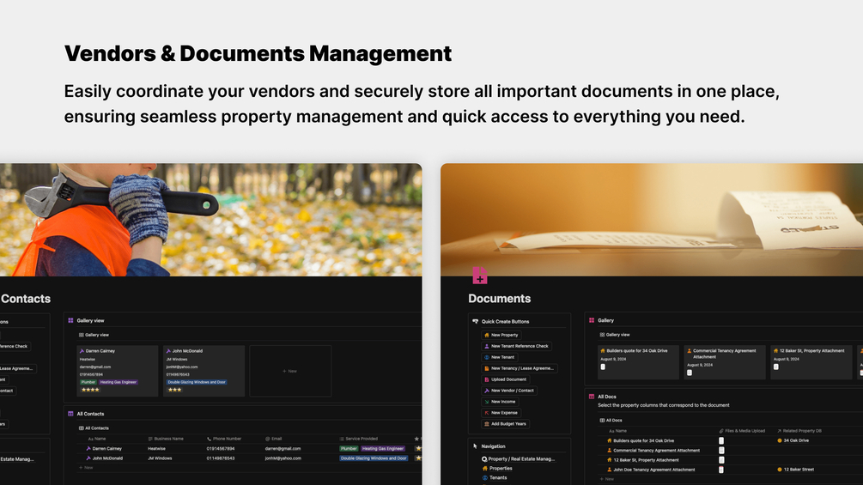Click Plumber tag on Darren Cairney card
The width and height of the screenshot is (863, 485).
pyautogui.click(x=88, y=382)
